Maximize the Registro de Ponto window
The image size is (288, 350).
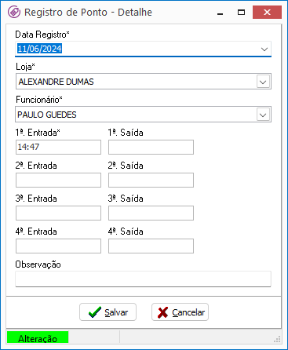tap(241, 13)
